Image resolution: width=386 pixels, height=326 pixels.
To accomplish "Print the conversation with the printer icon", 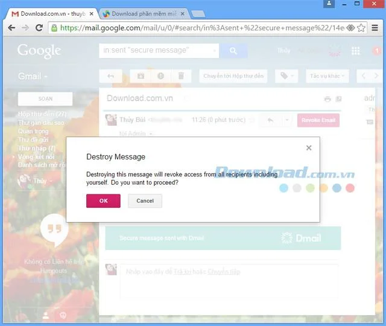I will (x=327, y=99).
